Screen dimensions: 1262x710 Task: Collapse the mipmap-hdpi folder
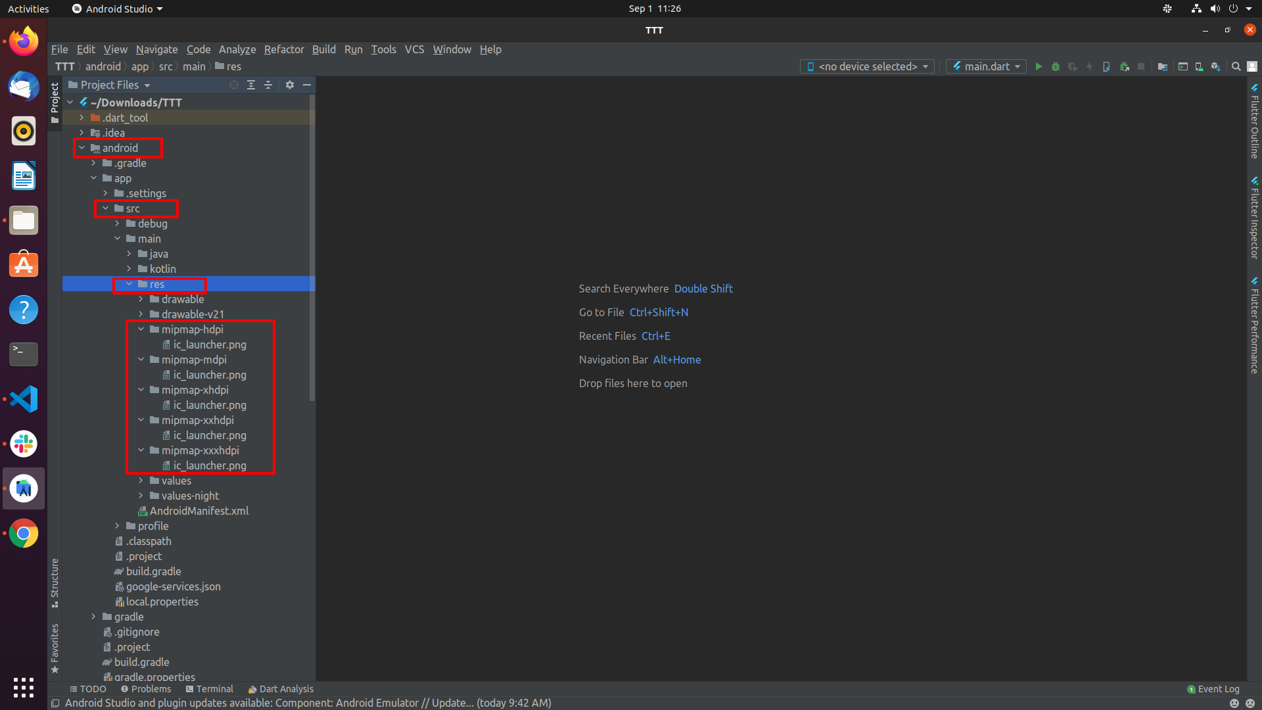(x=141, y=329)
